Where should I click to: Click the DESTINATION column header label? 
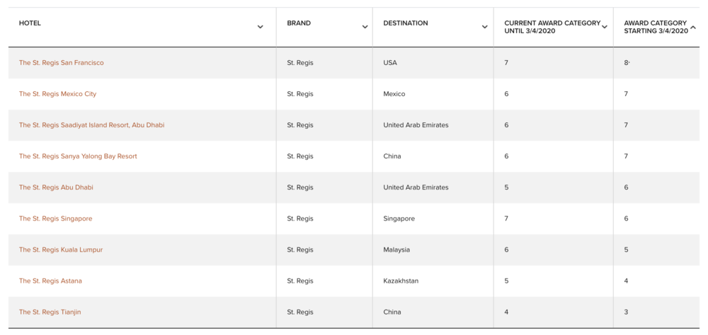tap(406, 23)
